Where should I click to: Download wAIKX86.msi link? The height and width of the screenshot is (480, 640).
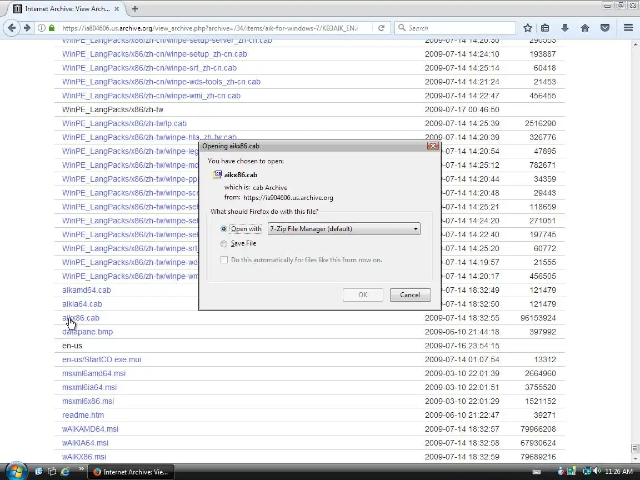pyautogui.click(x=84, y=457)
